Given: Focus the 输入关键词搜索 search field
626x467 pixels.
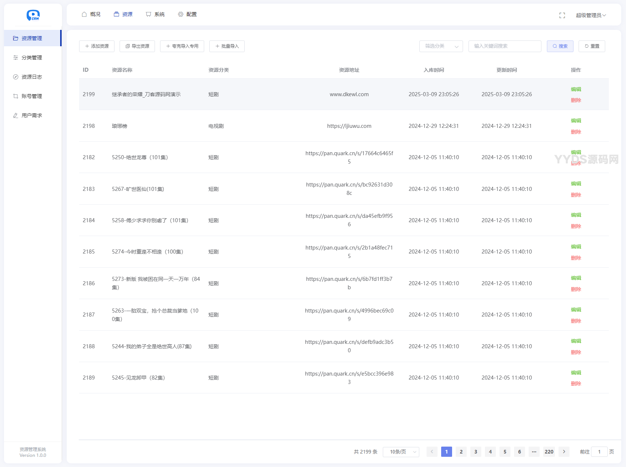Looking at the screenshot, I should (x=505, y=46).
